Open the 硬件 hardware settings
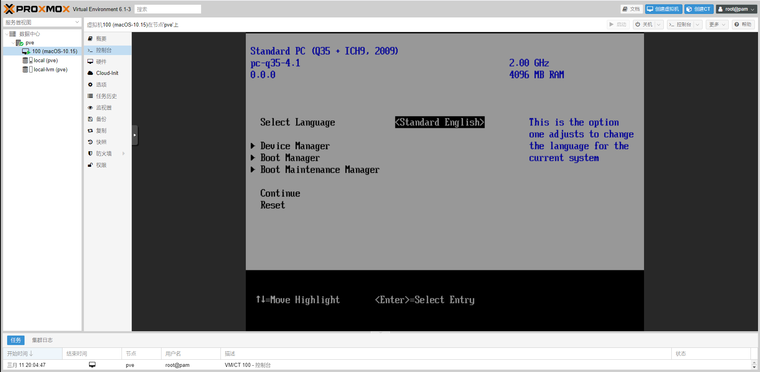760x372 pixels. [x=101, y=62]
